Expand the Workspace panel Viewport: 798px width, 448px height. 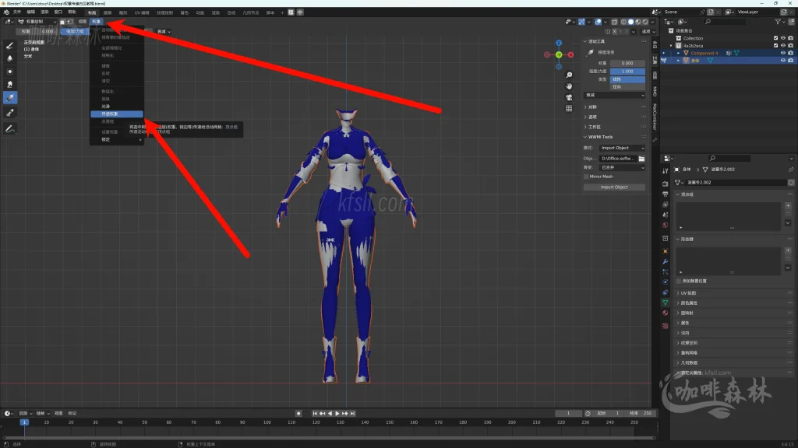[x=593, y=127]
